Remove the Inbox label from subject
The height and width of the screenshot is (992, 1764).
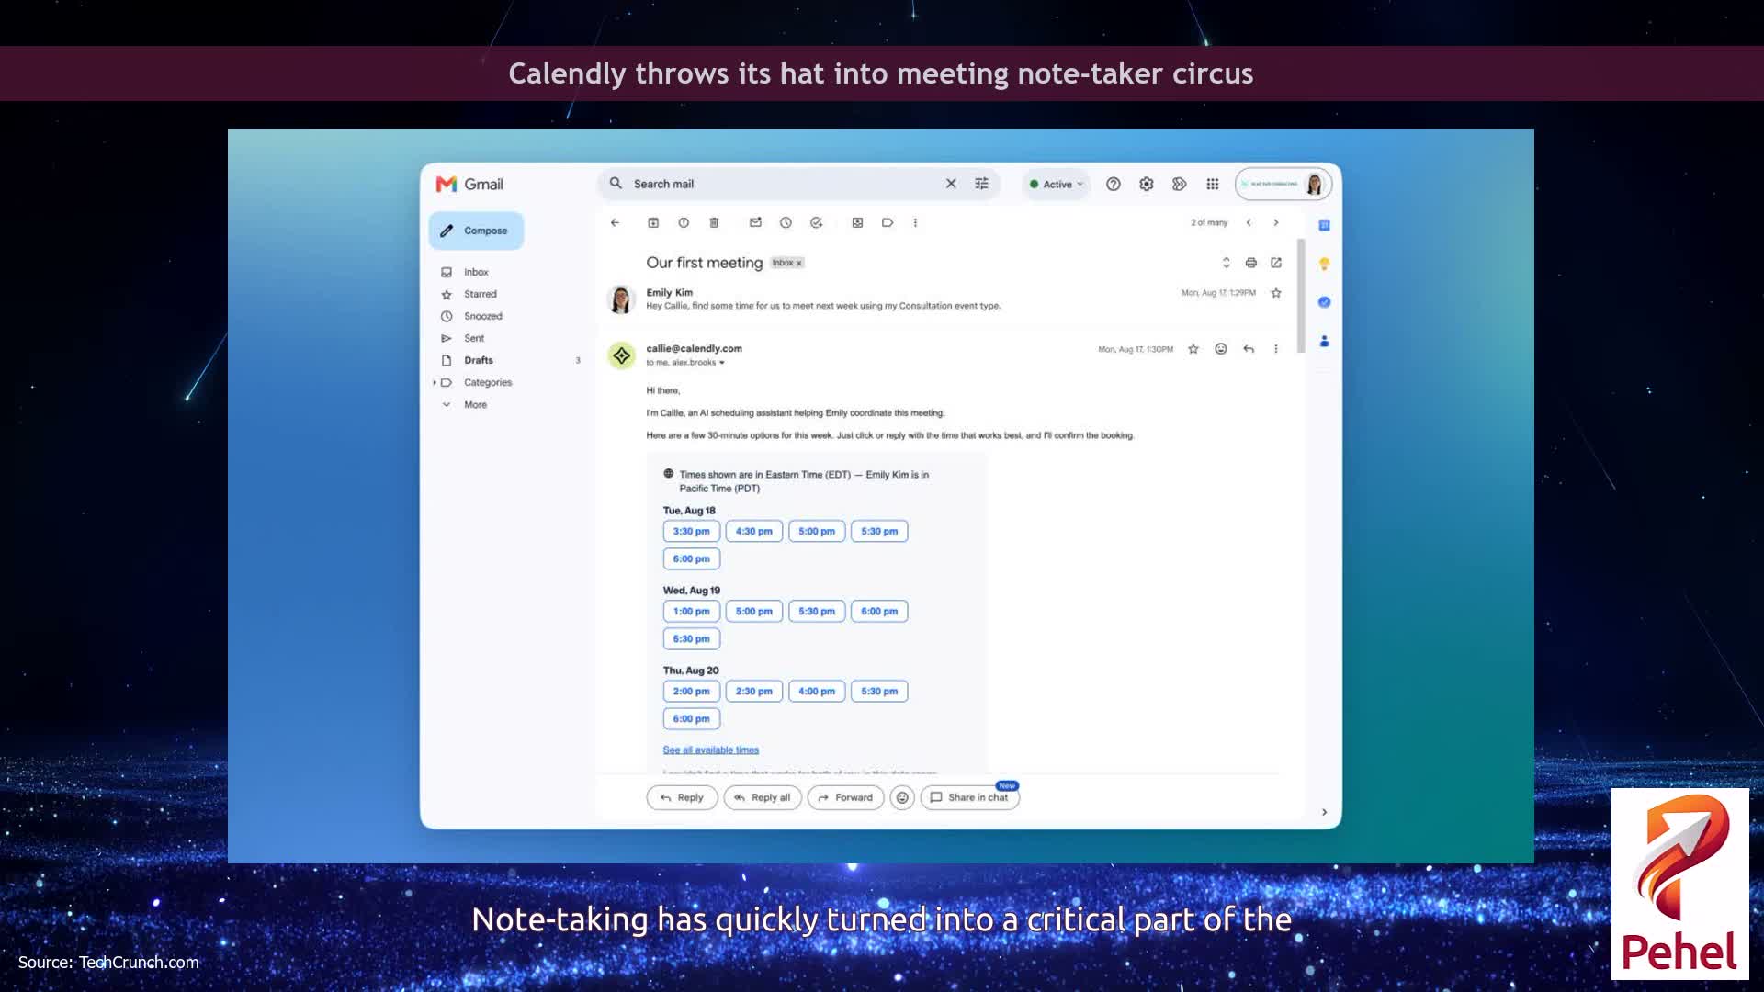(799, 263)
